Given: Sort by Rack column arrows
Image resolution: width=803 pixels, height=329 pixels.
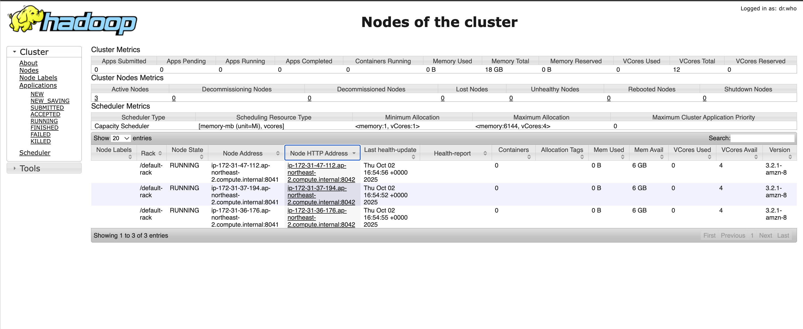Looking at the screenshot, I should click(x=160, y=153).
